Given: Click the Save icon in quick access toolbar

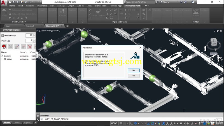Looking at the screenshot, I should pos(18,2).
